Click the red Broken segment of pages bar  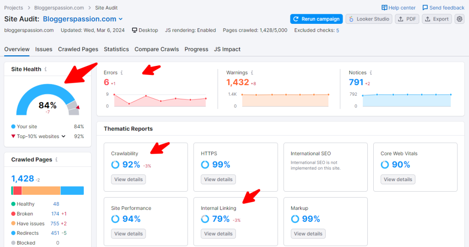[17, 191]
